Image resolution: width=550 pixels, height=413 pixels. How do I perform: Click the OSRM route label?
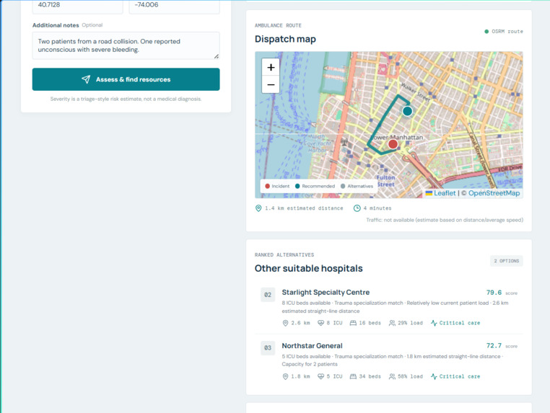[507, 32]
